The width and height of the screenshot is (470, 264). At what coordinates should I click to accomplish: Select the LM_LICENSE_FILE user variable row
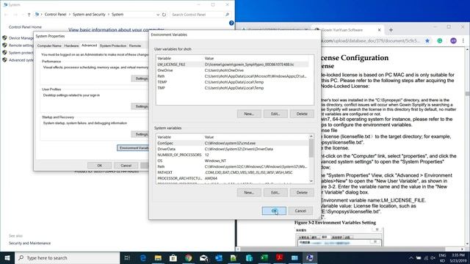coord(232,65)
